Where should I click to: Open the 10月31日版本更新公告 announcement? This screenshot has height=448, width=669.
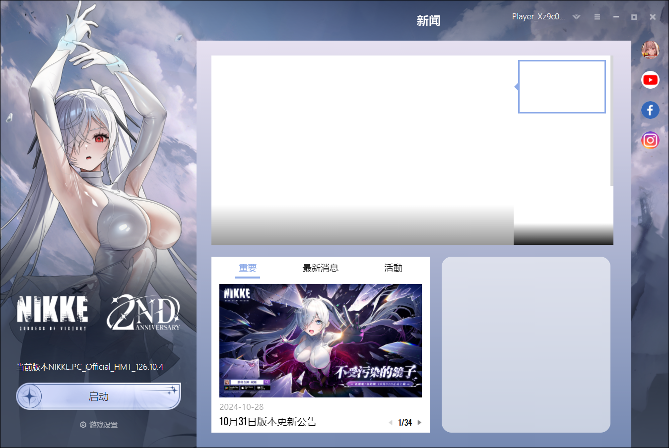[x=268, y=422]
